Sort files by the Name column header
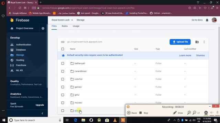This screenshot has width=220, height=123. [73, 49]
